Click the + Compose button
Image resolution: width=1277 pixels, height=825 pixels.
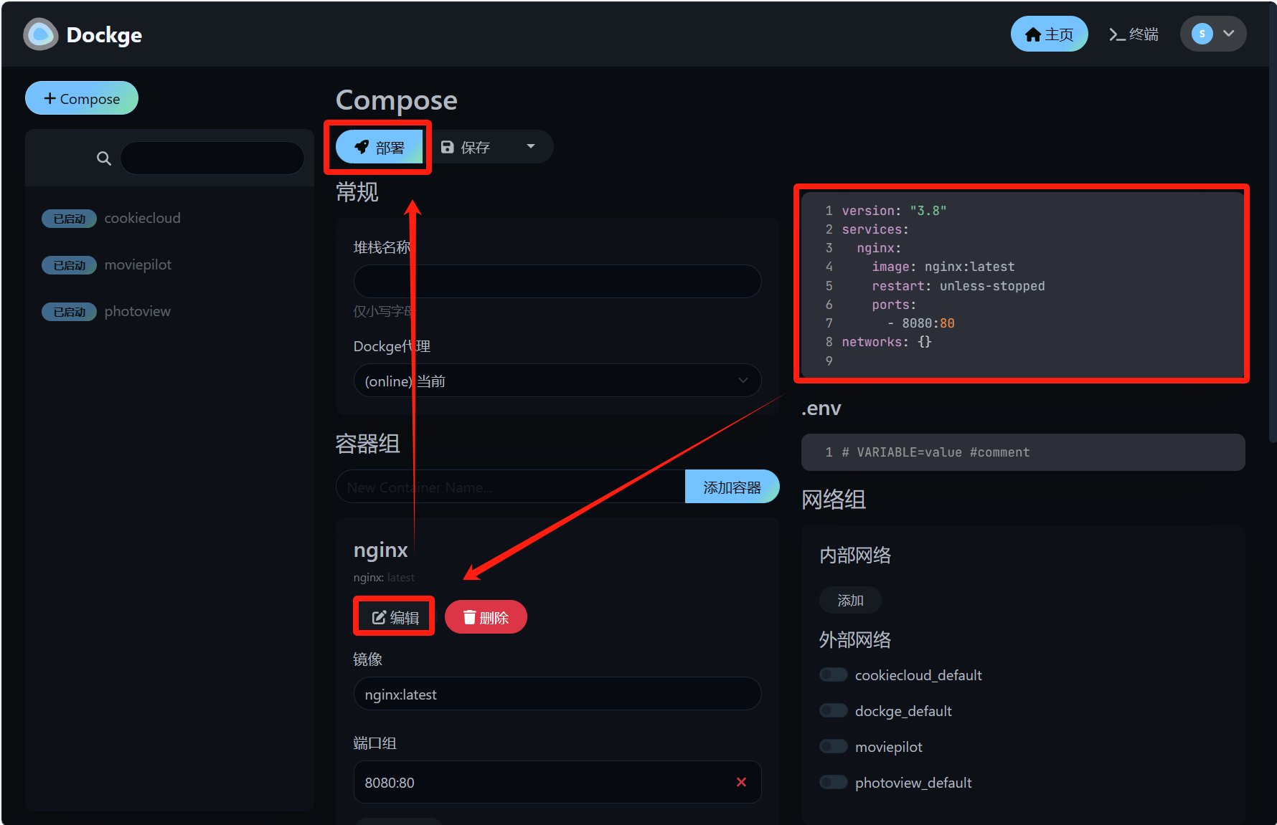(x=82, y=98)
